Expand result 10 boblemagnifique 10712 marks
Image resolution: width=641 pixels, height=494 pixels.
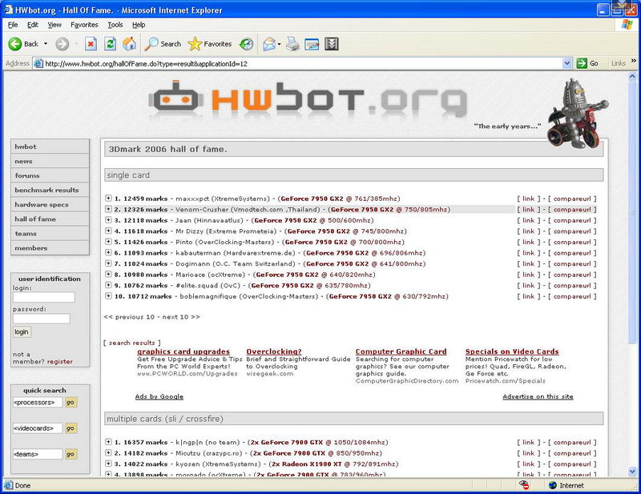[x=108, y=295]
